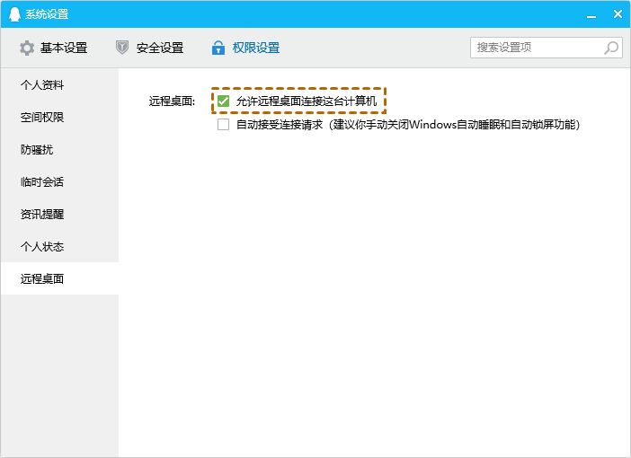Close the 系统设置 window
The image size is (631, 458).
(617, 14)
